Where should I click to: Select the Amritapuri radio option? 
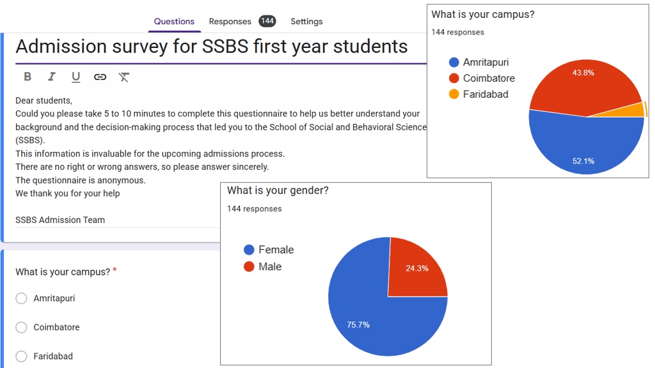point(22,298)
